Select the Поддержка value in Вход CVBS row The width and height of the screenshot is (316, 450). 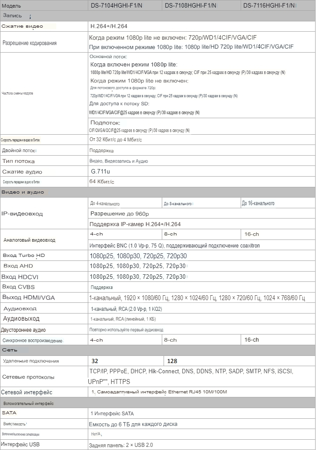(102, 287)
